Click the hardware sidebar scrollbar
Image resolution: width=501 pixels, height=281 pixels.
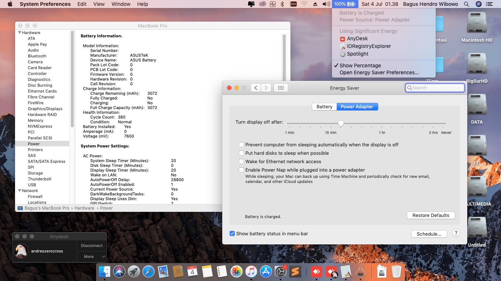click(x=72, y=79)
